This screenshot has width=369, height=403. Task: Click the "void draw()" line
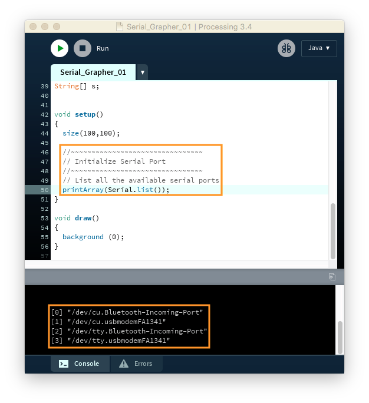tap(77, 218)
